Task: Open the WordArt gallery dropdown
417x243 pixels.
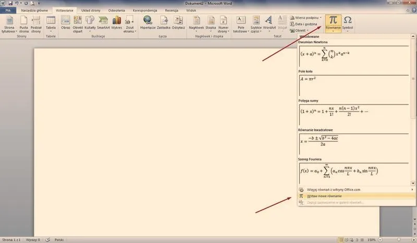Action: coord(269,24)
